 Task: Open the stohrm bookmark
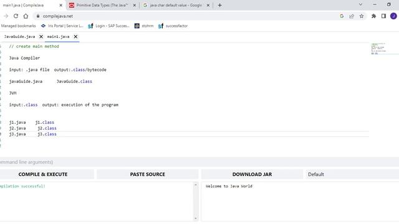[x=144, y=26]
